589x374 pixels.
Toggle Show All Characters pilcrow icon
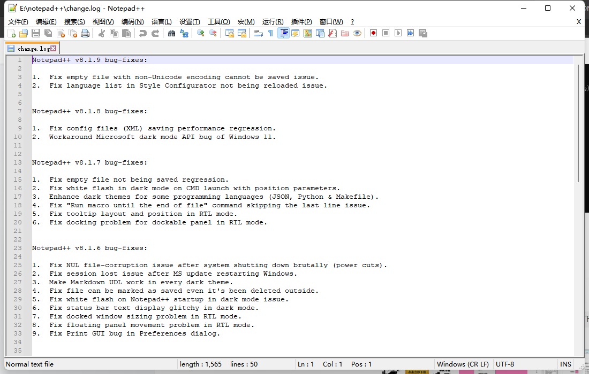270,33
